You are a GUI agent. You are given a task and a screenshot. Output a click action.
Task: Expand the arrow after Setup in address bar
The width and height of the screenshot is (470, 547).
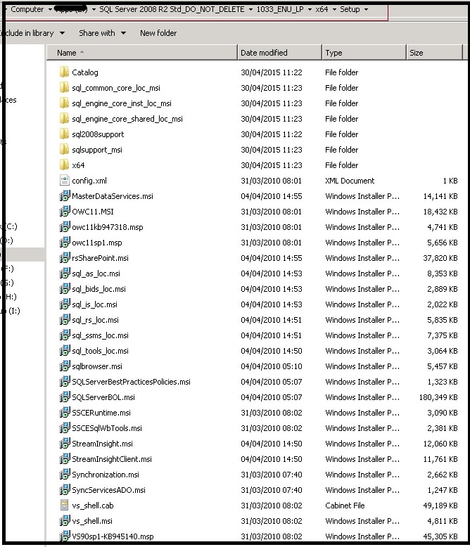(367, 10)
